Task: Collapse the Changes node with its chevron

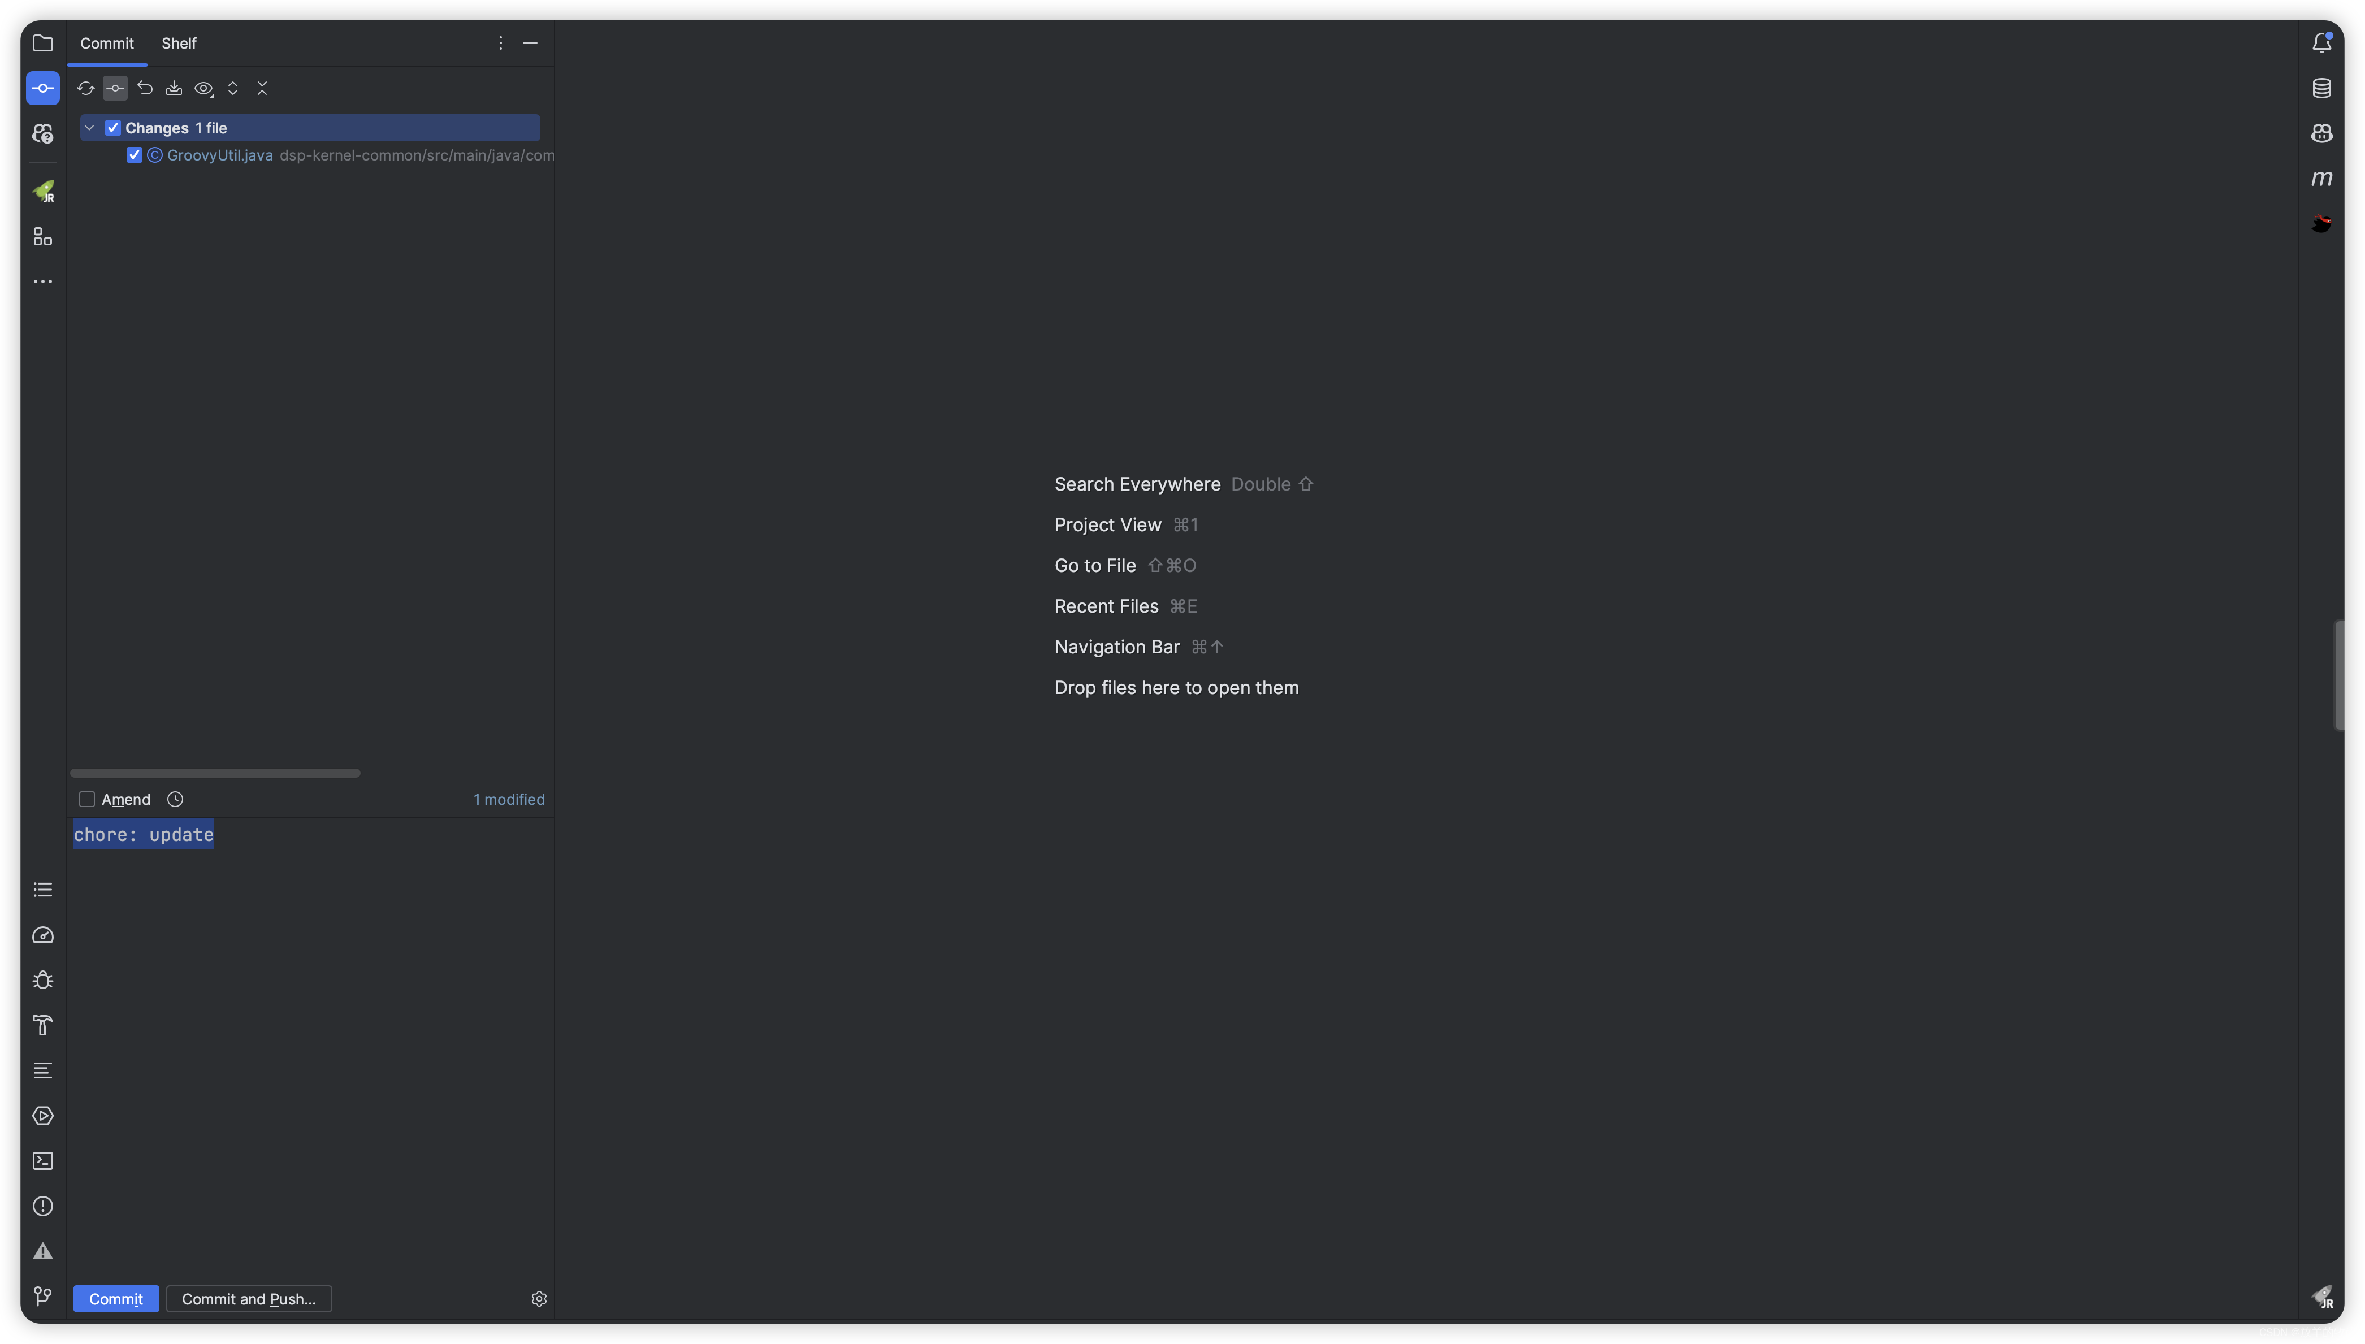Action: [89, 127]
